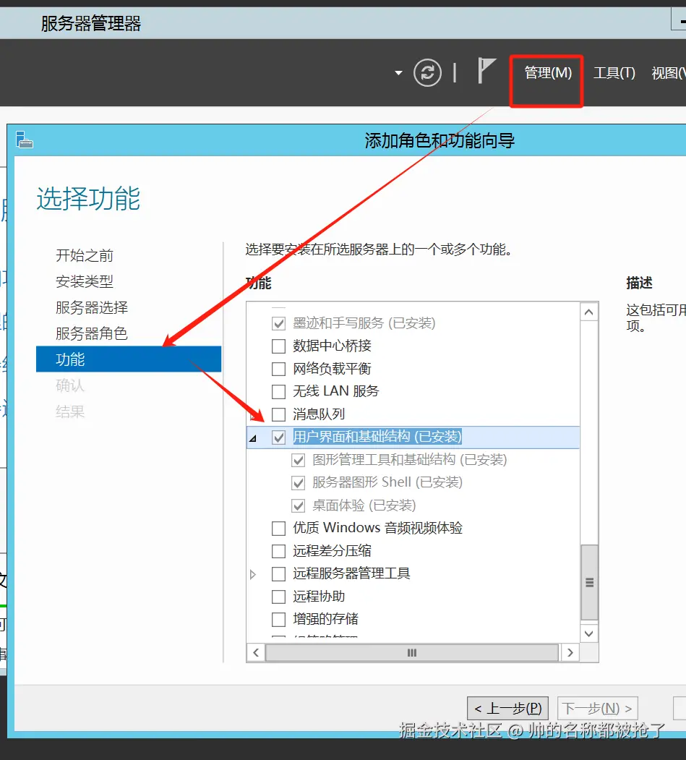The image size is (686, 760).
Task: Open the 管理(M) menu
Action: pyautogui.click(x=548, y=73)
